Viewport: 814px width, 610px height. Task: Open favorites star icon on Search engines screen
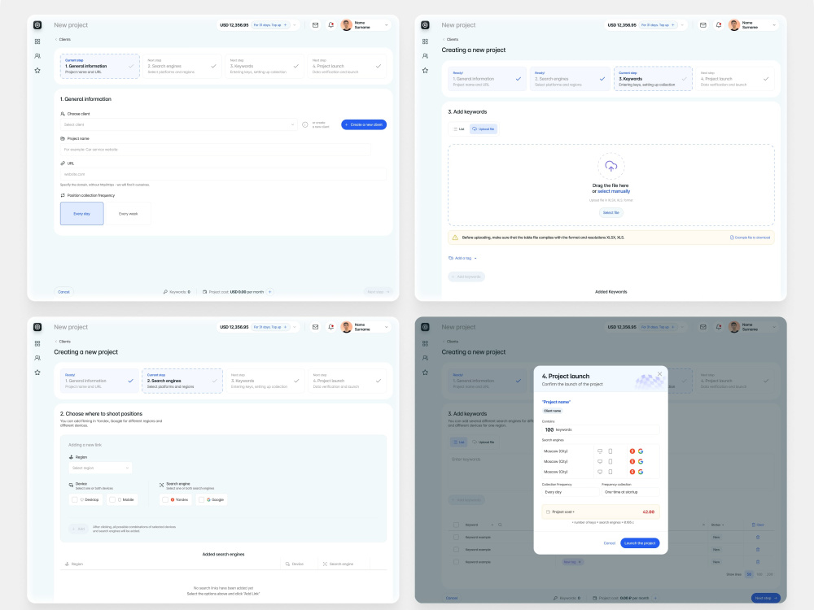point(37,373)
